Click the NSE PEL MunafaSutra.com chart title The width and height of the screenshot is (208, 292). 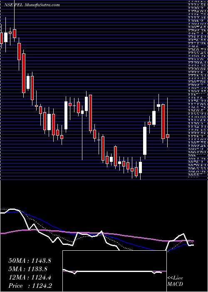[32, 5]
